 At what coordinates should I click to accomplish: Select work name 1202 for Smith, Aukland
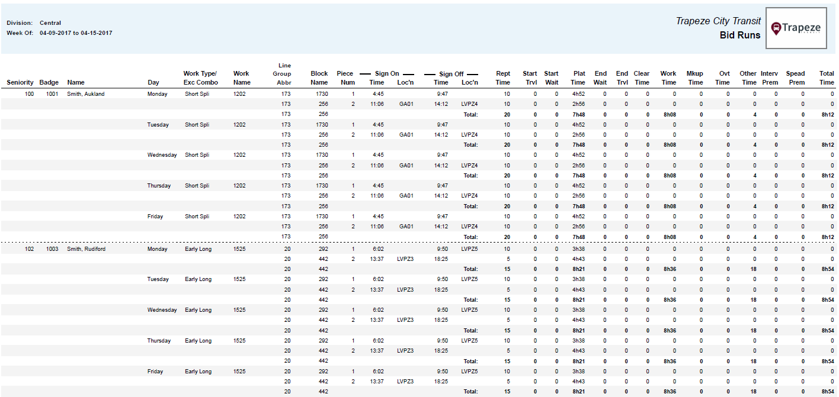coord(241,93)
